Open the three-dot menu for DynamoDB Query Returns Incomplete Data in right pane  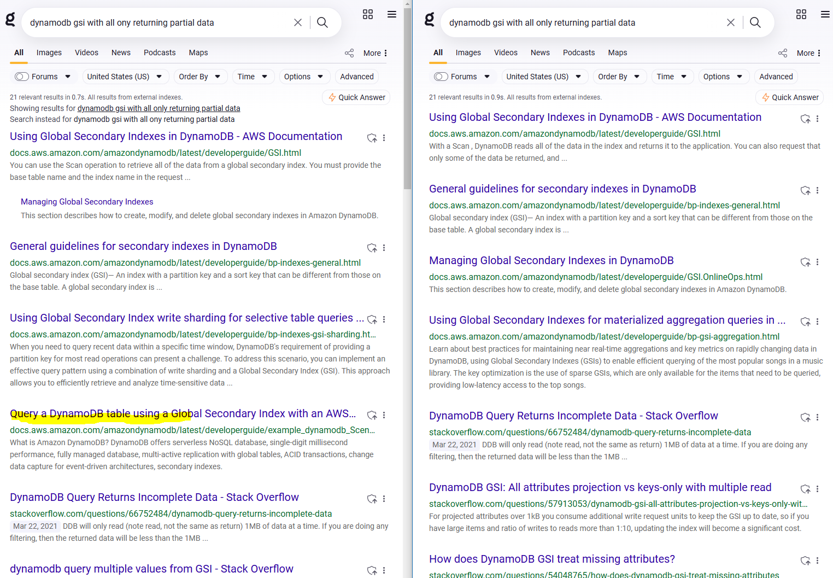(817, 417)
